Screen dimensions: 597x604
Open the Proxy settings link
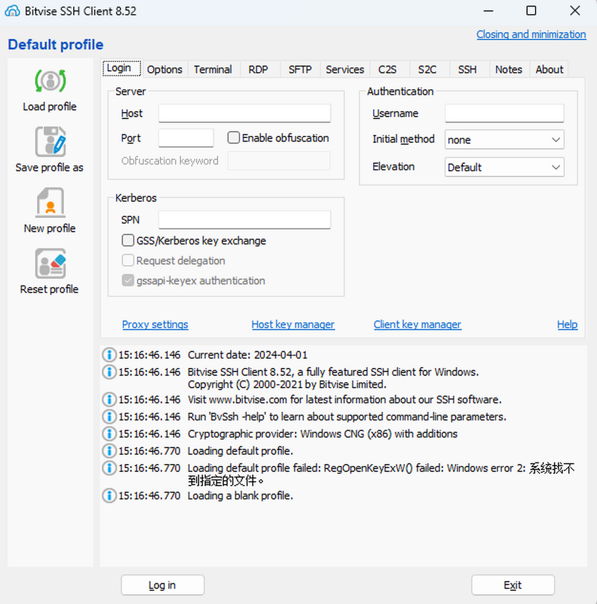[x=155, y=325]
